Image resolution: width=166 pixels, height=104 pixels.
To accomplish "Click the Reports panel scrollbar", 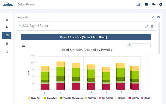I will (x=159, y=38).
